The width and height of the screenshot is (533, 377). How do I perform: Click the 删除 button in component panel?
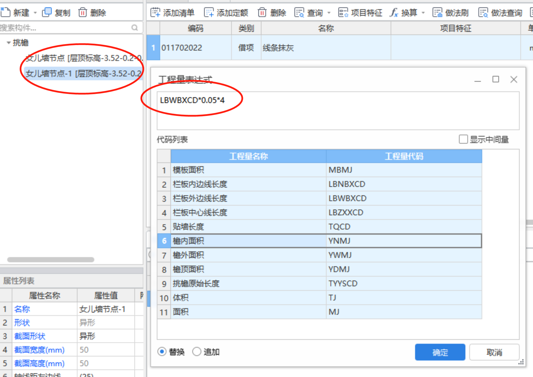coord(92,13)
